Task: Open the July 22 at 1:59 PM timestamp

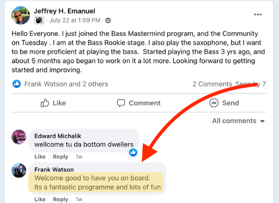Action: (74, 20)
